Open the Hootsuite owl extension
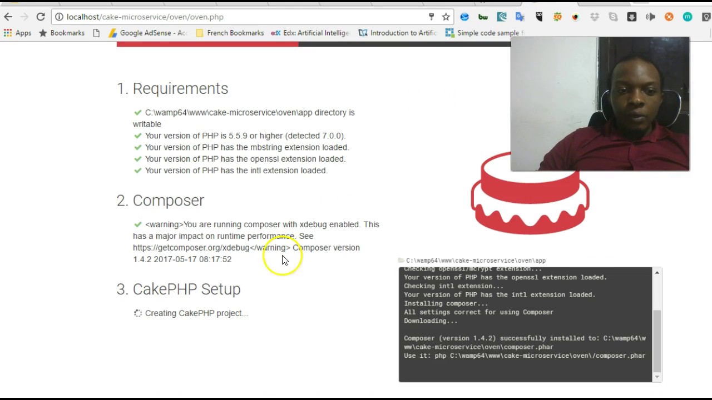 point(538,17)
